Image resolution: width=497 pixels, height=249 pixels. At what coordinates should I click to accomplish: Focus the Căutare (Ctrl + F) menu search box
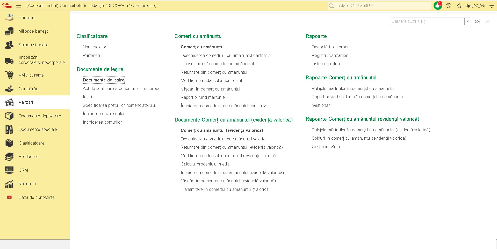427,21
